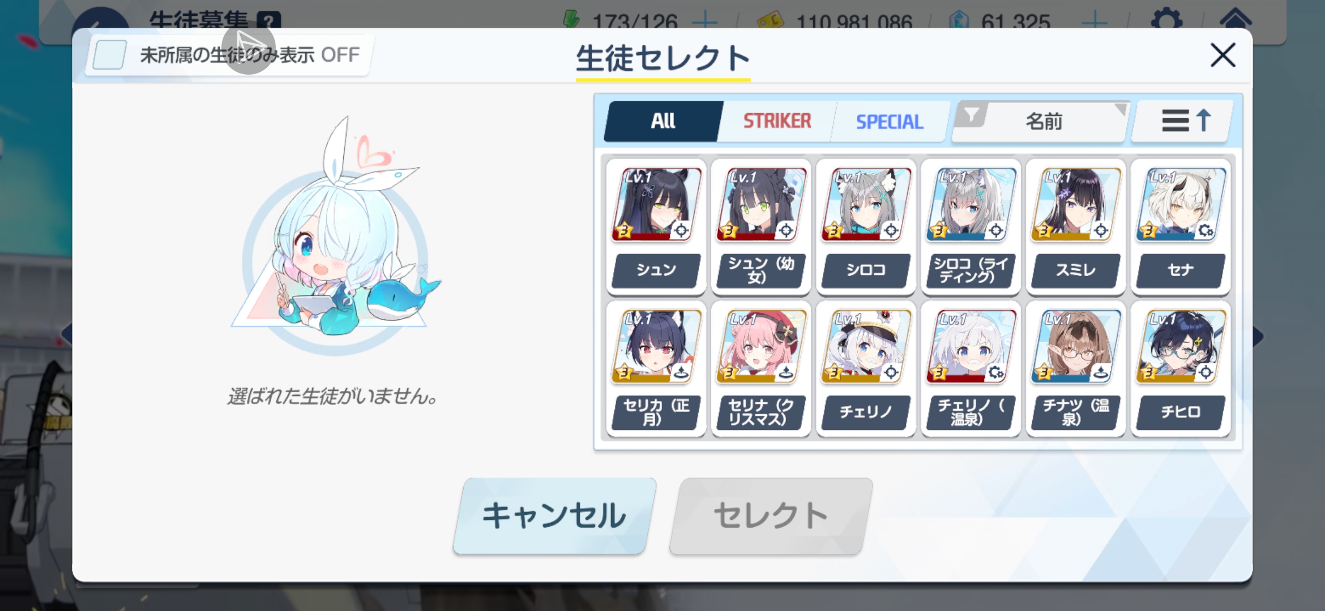Click the help question mark next to 生徒募集
This screenshot has width=1325, height=611.
pyautogui.click(x=268, y=21)
